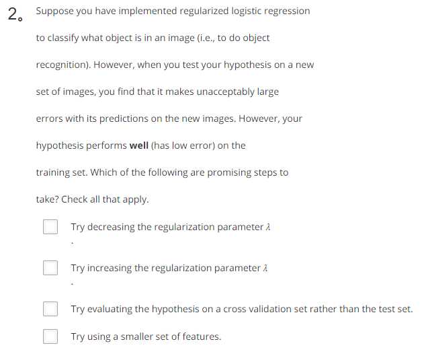Tick the smaller set of features checkbox
Viewport: 426px width, 356px height.
tap(50, 336)
